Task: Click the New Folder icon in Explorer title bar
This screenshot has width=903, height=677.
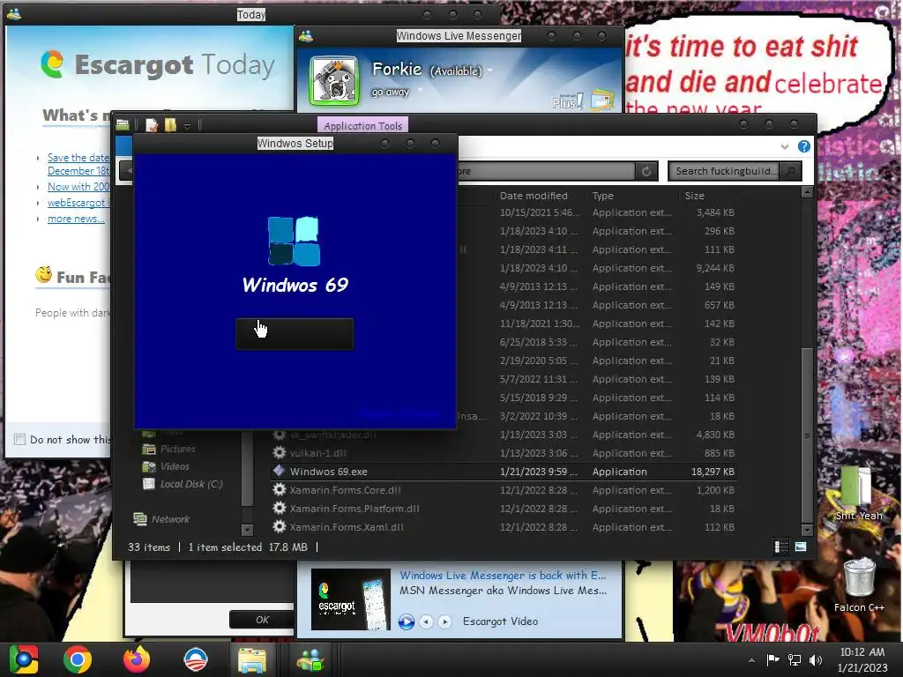Action: tap(170, 125)
